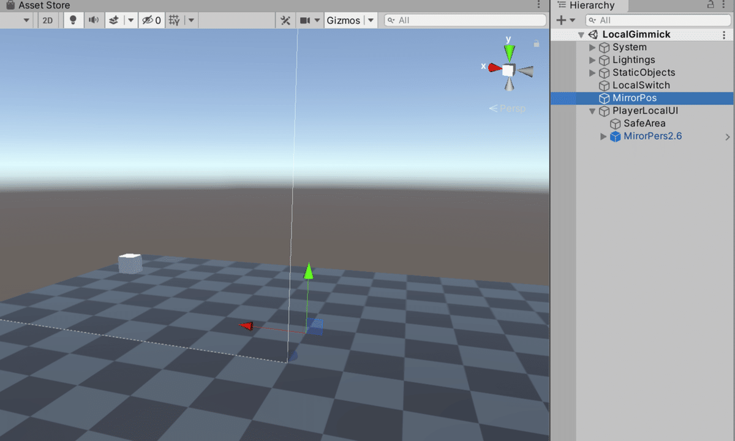Click blue plane move handle square
Screen dimensions: 735x441
[315, 326]
